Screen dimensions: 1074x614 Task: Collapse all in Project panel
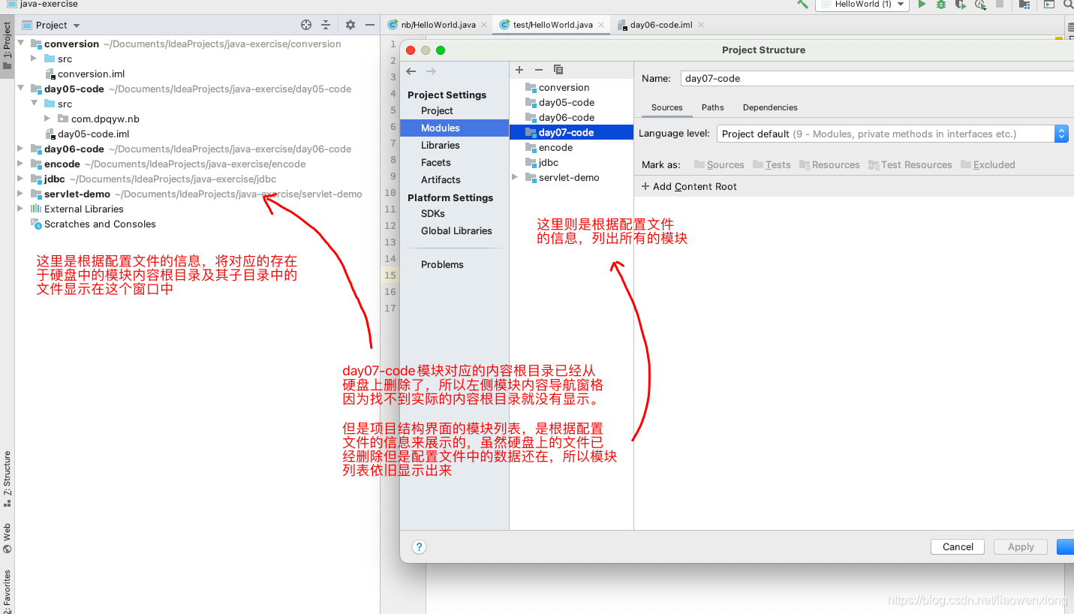[326, 25]
